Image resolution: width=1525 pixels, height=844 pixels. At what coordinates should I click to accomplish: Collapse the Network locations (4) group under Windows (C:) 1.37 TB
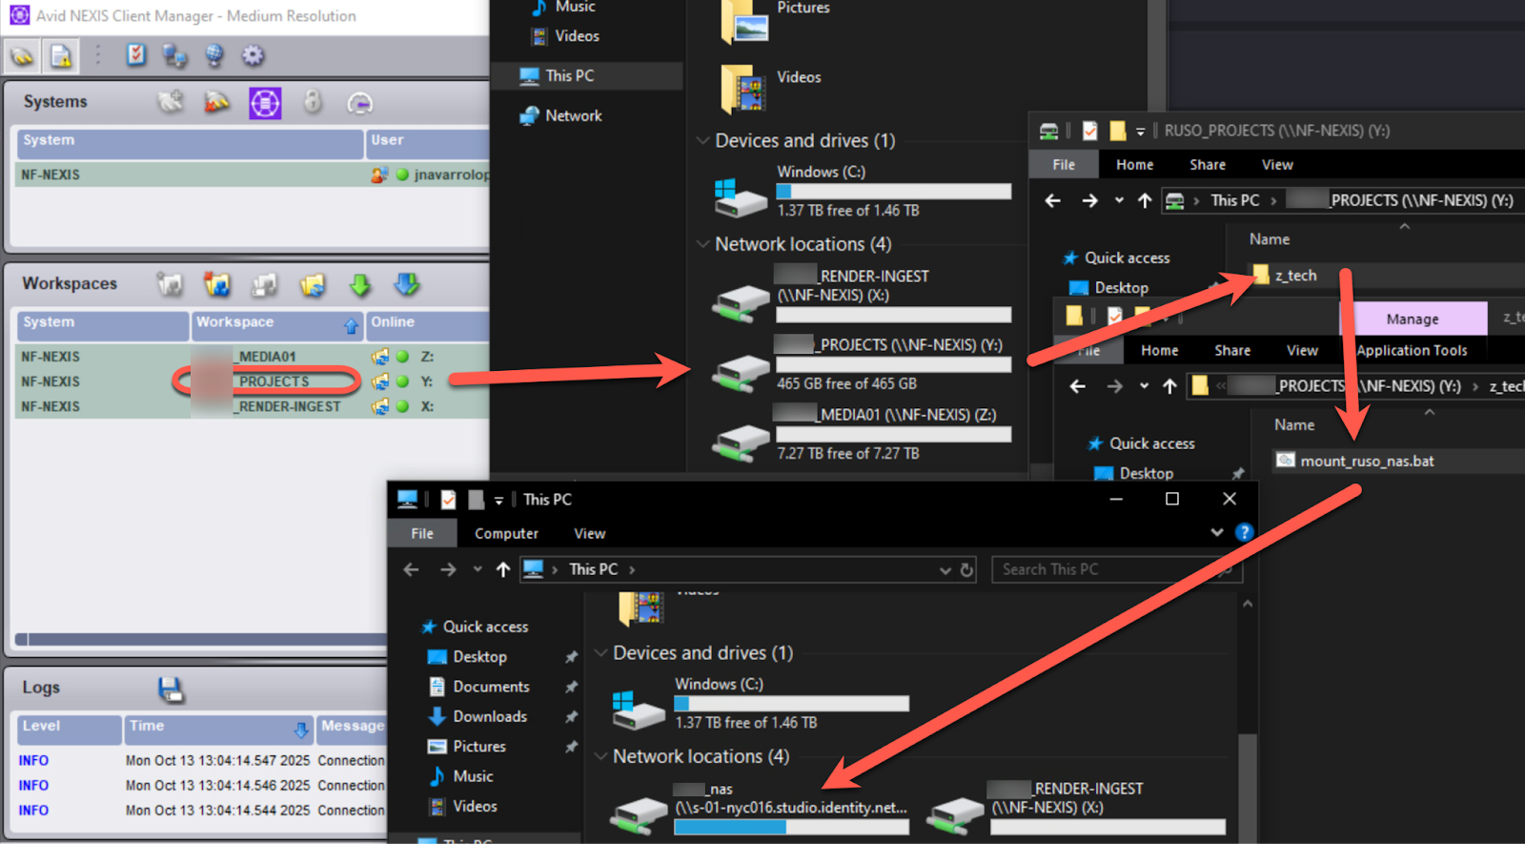click(702, 244)
